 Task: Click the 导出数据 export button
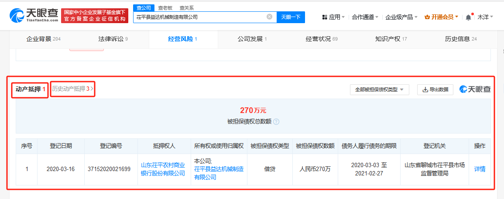(x=435, y=89)
